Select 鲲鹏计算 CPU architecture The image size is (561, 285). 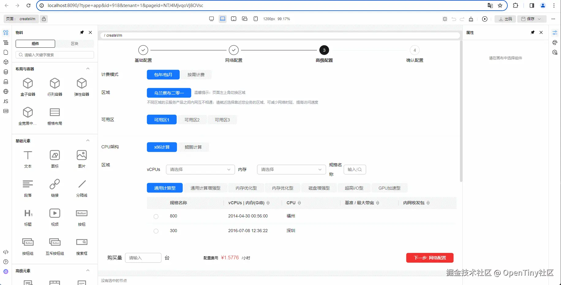pyautogui.click(x=193, y=147)
